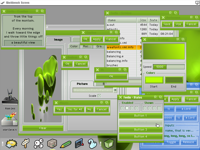Open the cardboard package box dock icon
This screenshot has height=150, width=200.
(x=52, y=143)
